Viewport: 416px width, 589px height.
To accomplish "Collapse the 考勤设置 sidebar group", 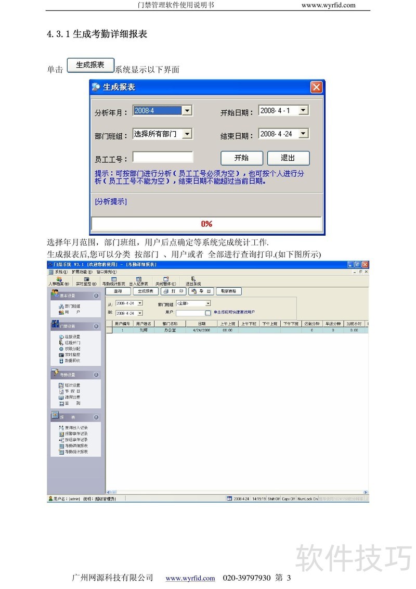I will click(x=96, y=375).
